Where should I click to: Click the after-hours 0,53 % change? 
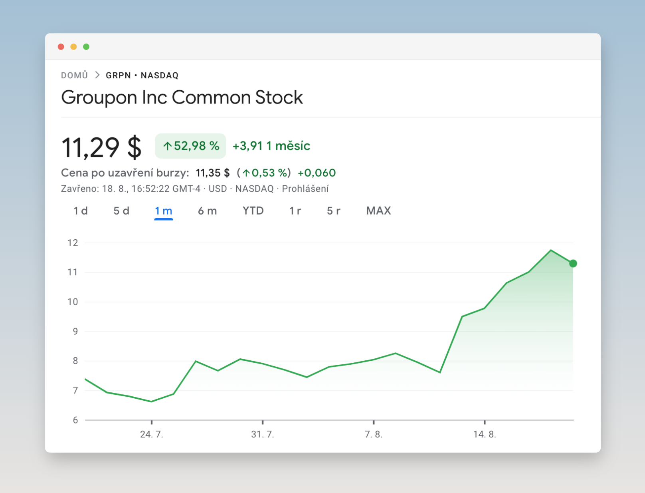(x=264, y=173)
